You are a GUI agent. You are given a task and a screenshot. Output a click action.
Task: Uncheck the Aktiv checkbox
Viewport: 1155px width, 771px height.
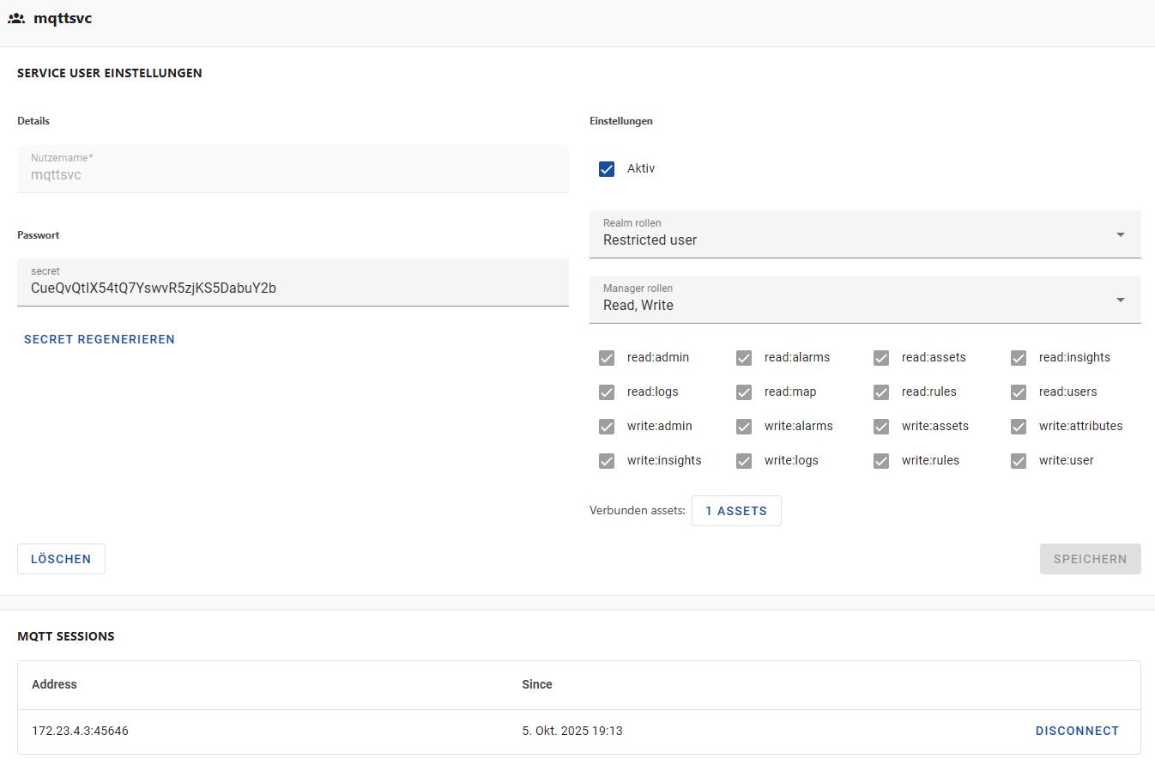pos(607,169)
